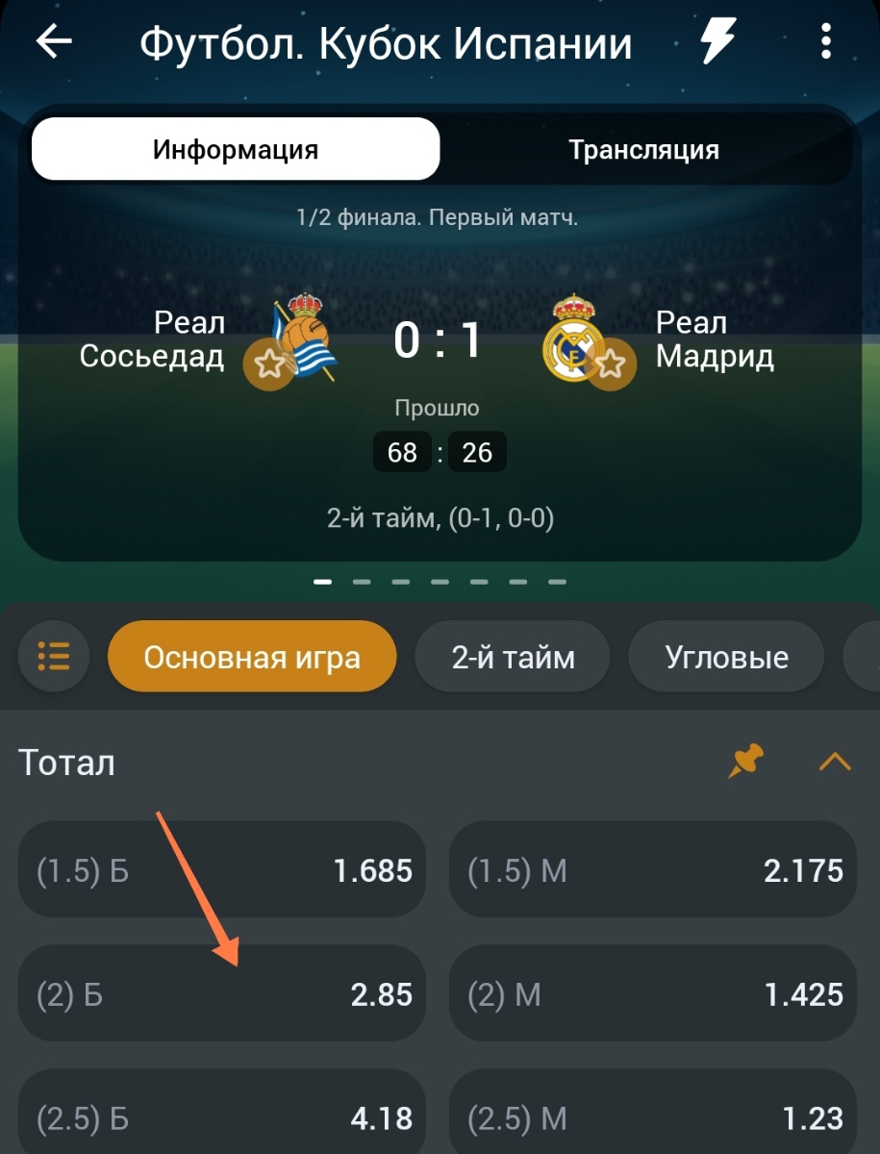Open the lightning quick-bet icon
Viewport: 880px width, 1154px height.
(x=717, y=41)
